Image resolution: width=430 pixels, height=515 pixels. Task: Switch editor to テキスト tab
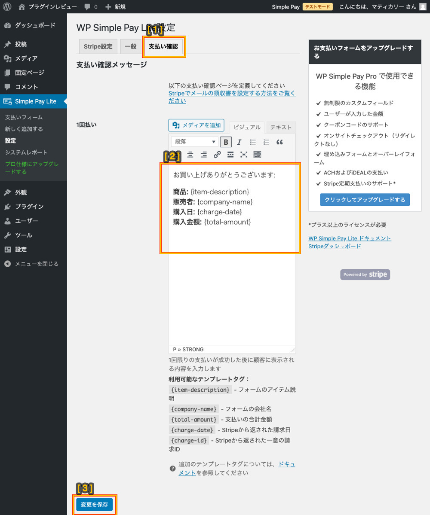[x=281, y=127]
